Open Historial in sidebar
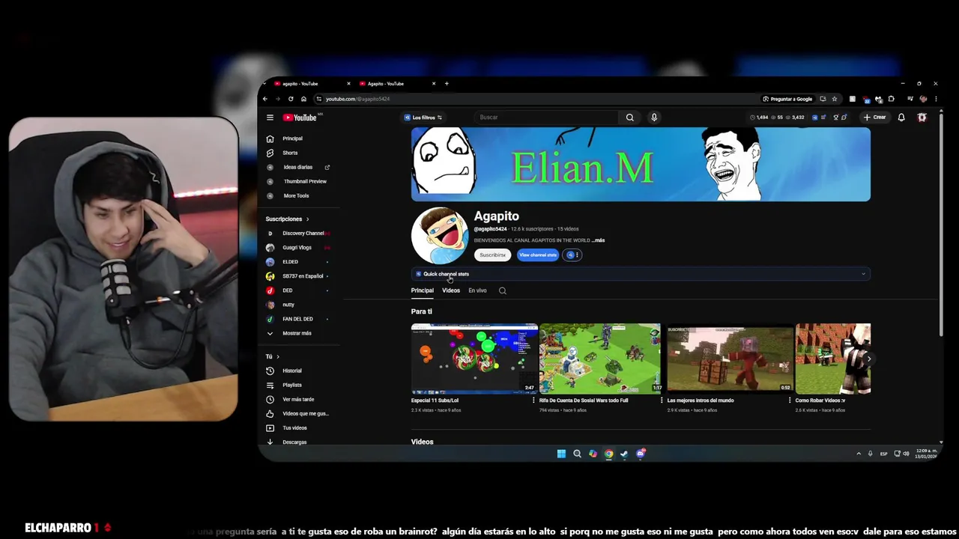This screenshot has width=959, height=539. [292, 371]
